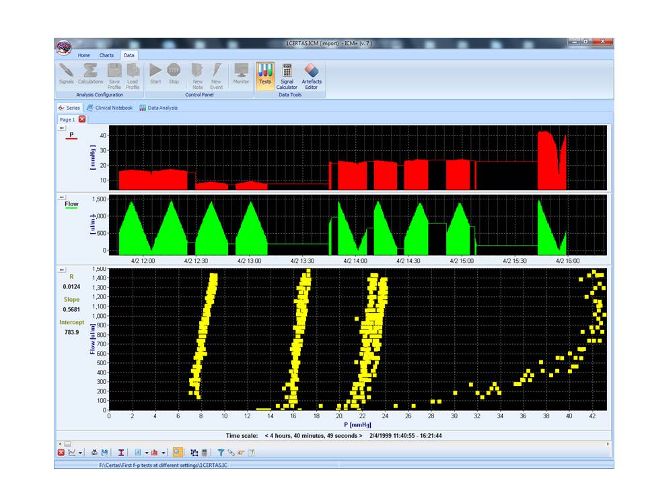Click the horizontal time scrollbar thumb
646x485 pixels.
[67, 444]
